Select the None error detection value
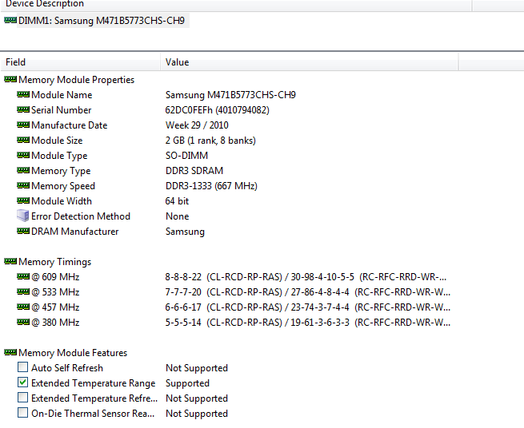524x428 pixels. point(177,216)
